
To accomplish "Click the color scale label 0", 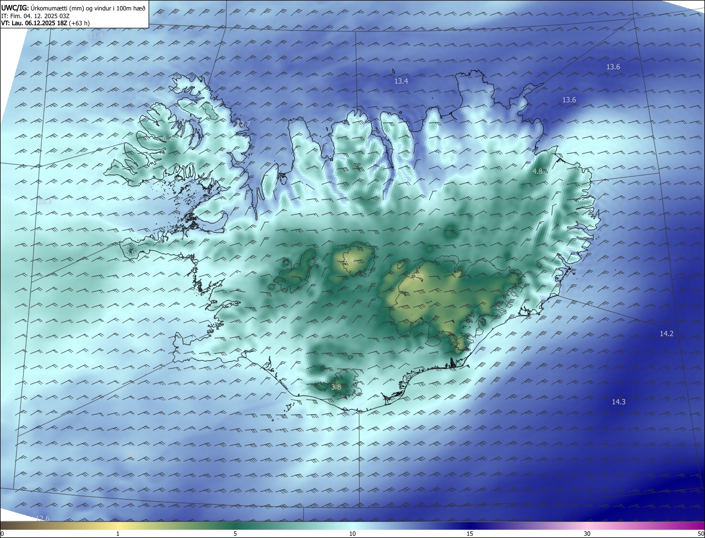I will (2, 534).
